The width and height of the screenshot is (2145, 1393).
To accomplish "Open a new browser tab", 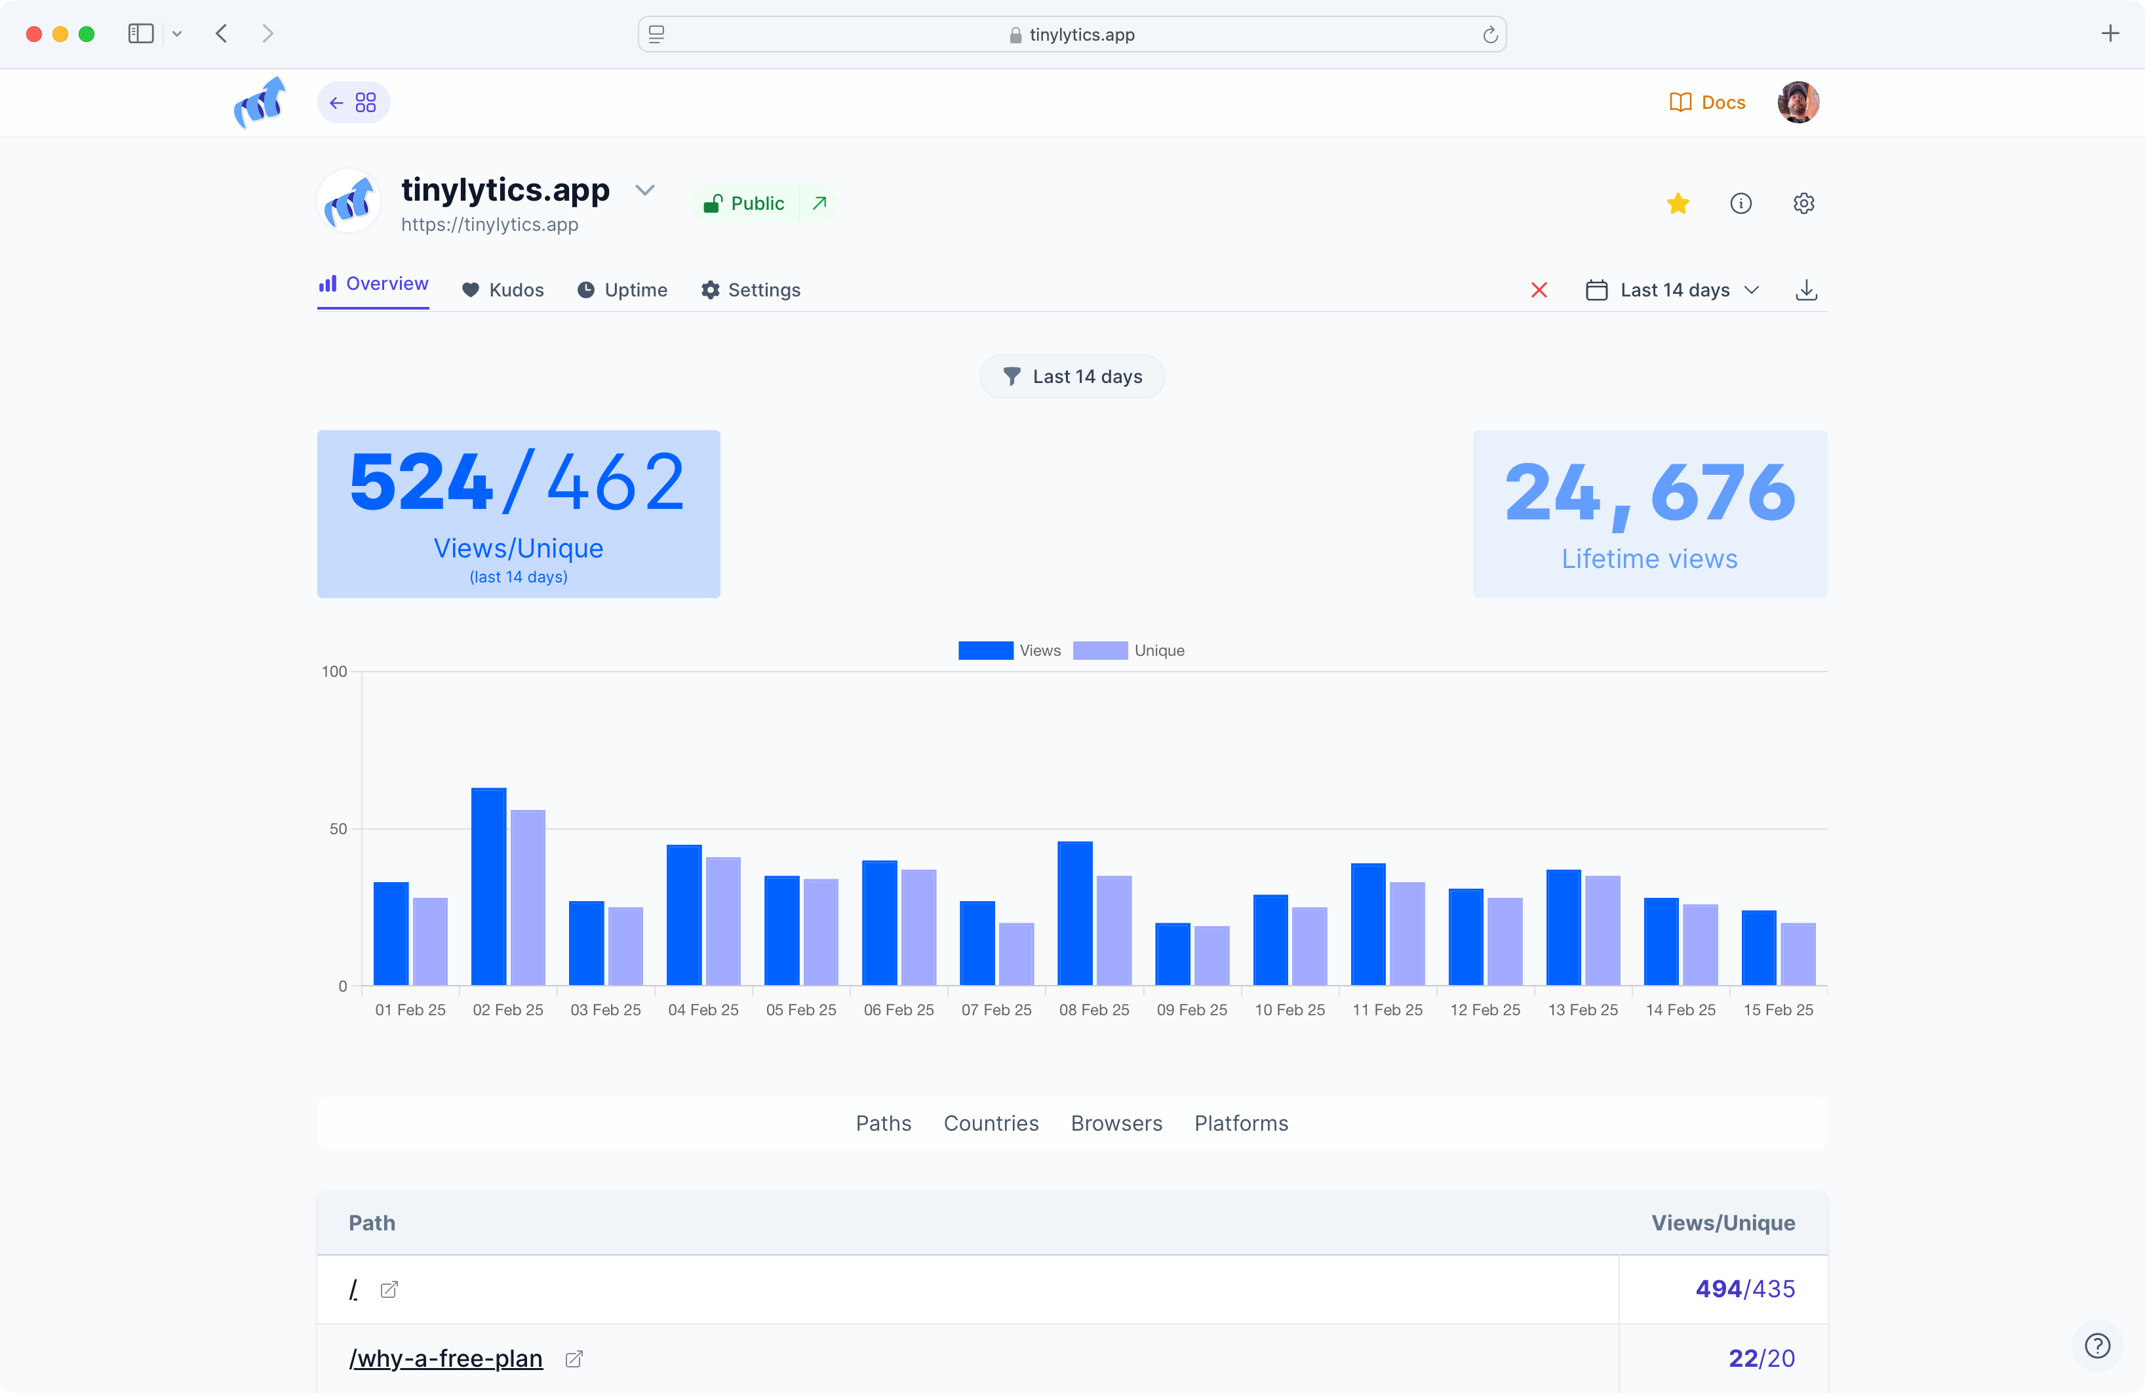I will pyautogui.click(x=2110, y=34).
